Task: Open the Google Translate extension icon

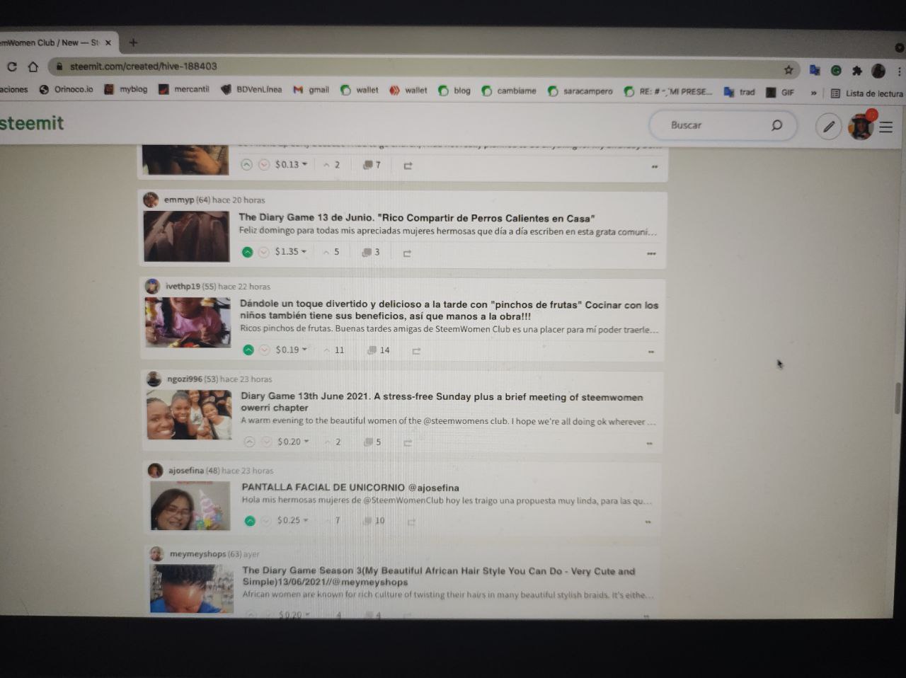Action: (815, 70)
